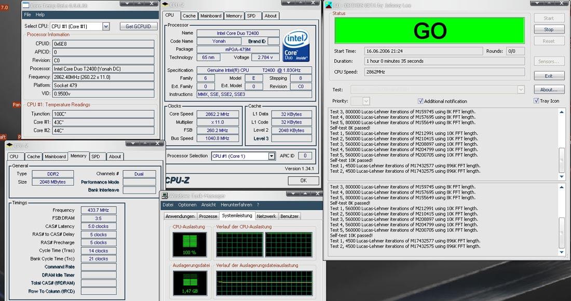Open the Help menu in Core Temp
This screenshot has height=301, width=571.
pyautogui.click(x=40, y=15)
